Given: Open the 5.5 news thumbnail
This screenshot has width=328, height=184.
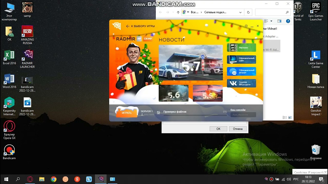Looking at the screenshot, I should 208,93.
